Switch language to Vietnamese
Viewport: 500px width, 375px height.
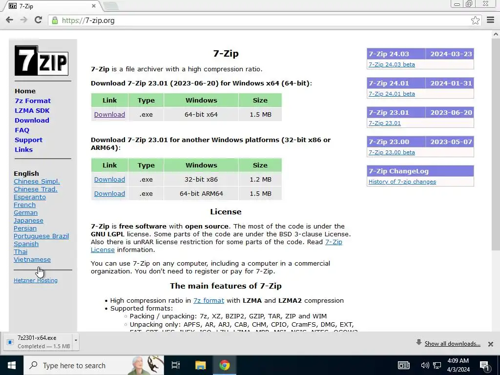32,260
